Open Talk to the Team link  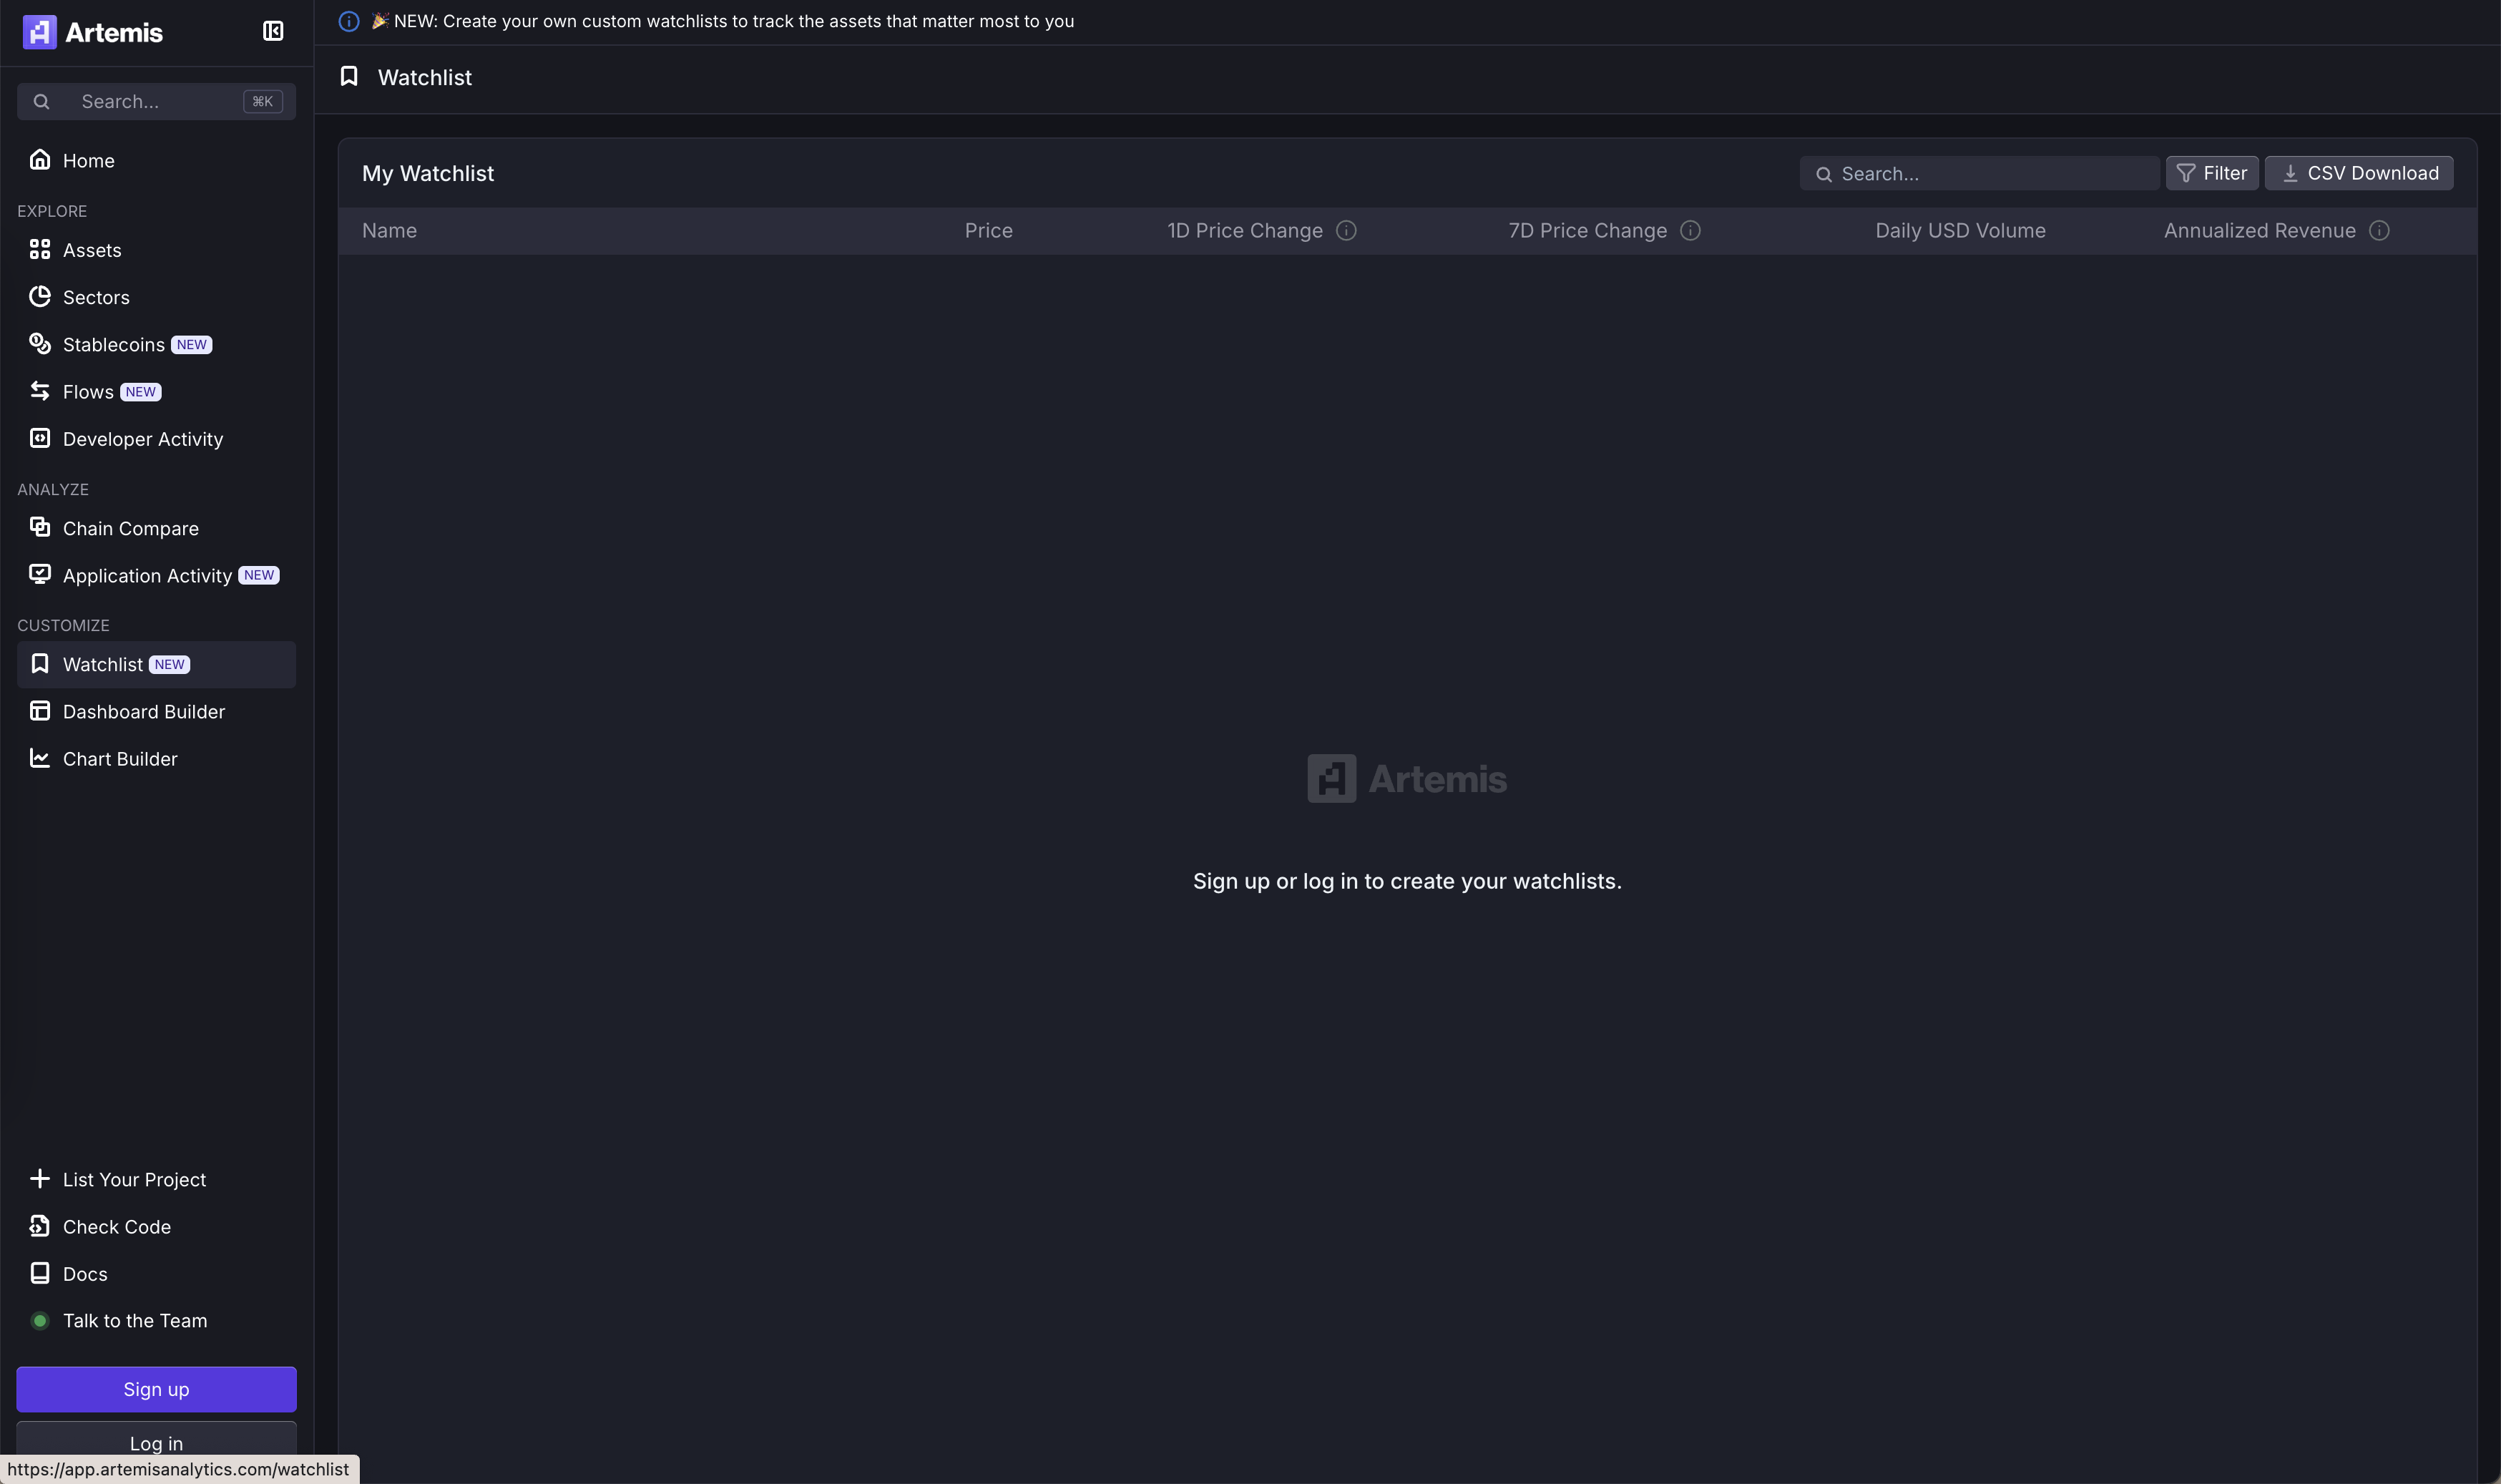click(x=135, y=1321)
